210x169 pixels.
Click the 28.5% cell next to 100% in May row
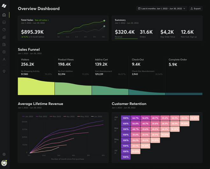136,140
